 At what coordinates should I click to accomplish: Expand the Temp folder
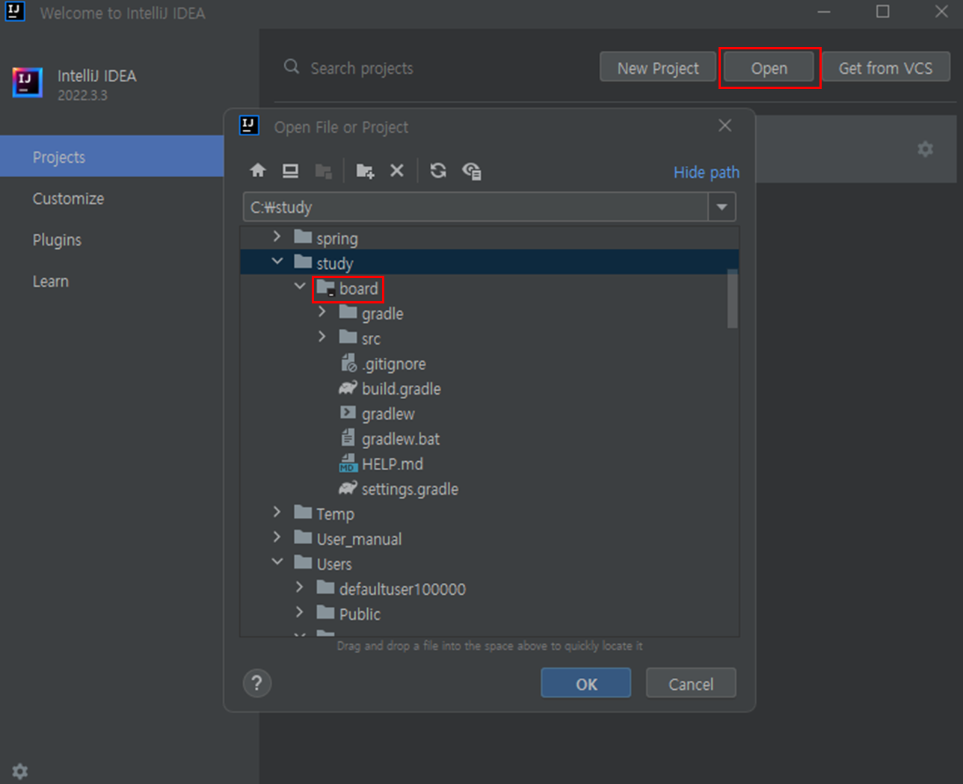277,513
